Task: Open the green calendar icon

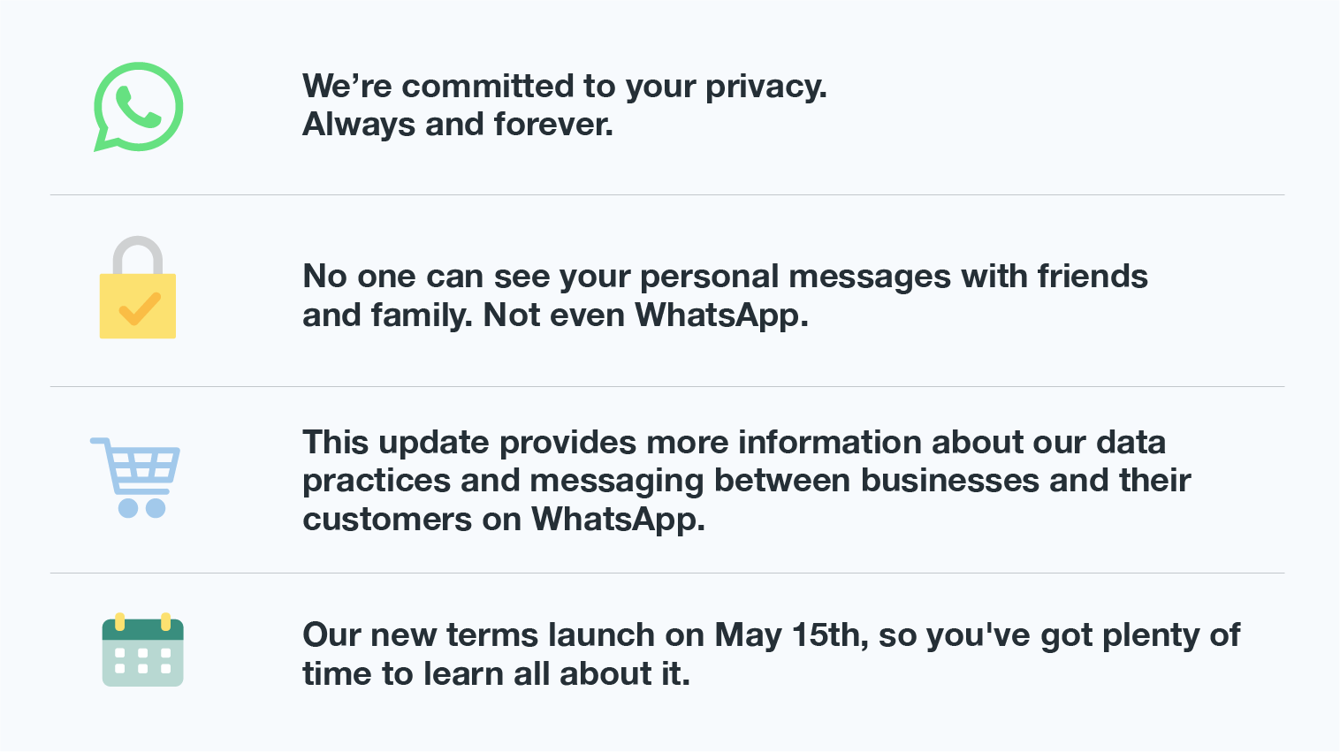Action: tap(142, 649)
